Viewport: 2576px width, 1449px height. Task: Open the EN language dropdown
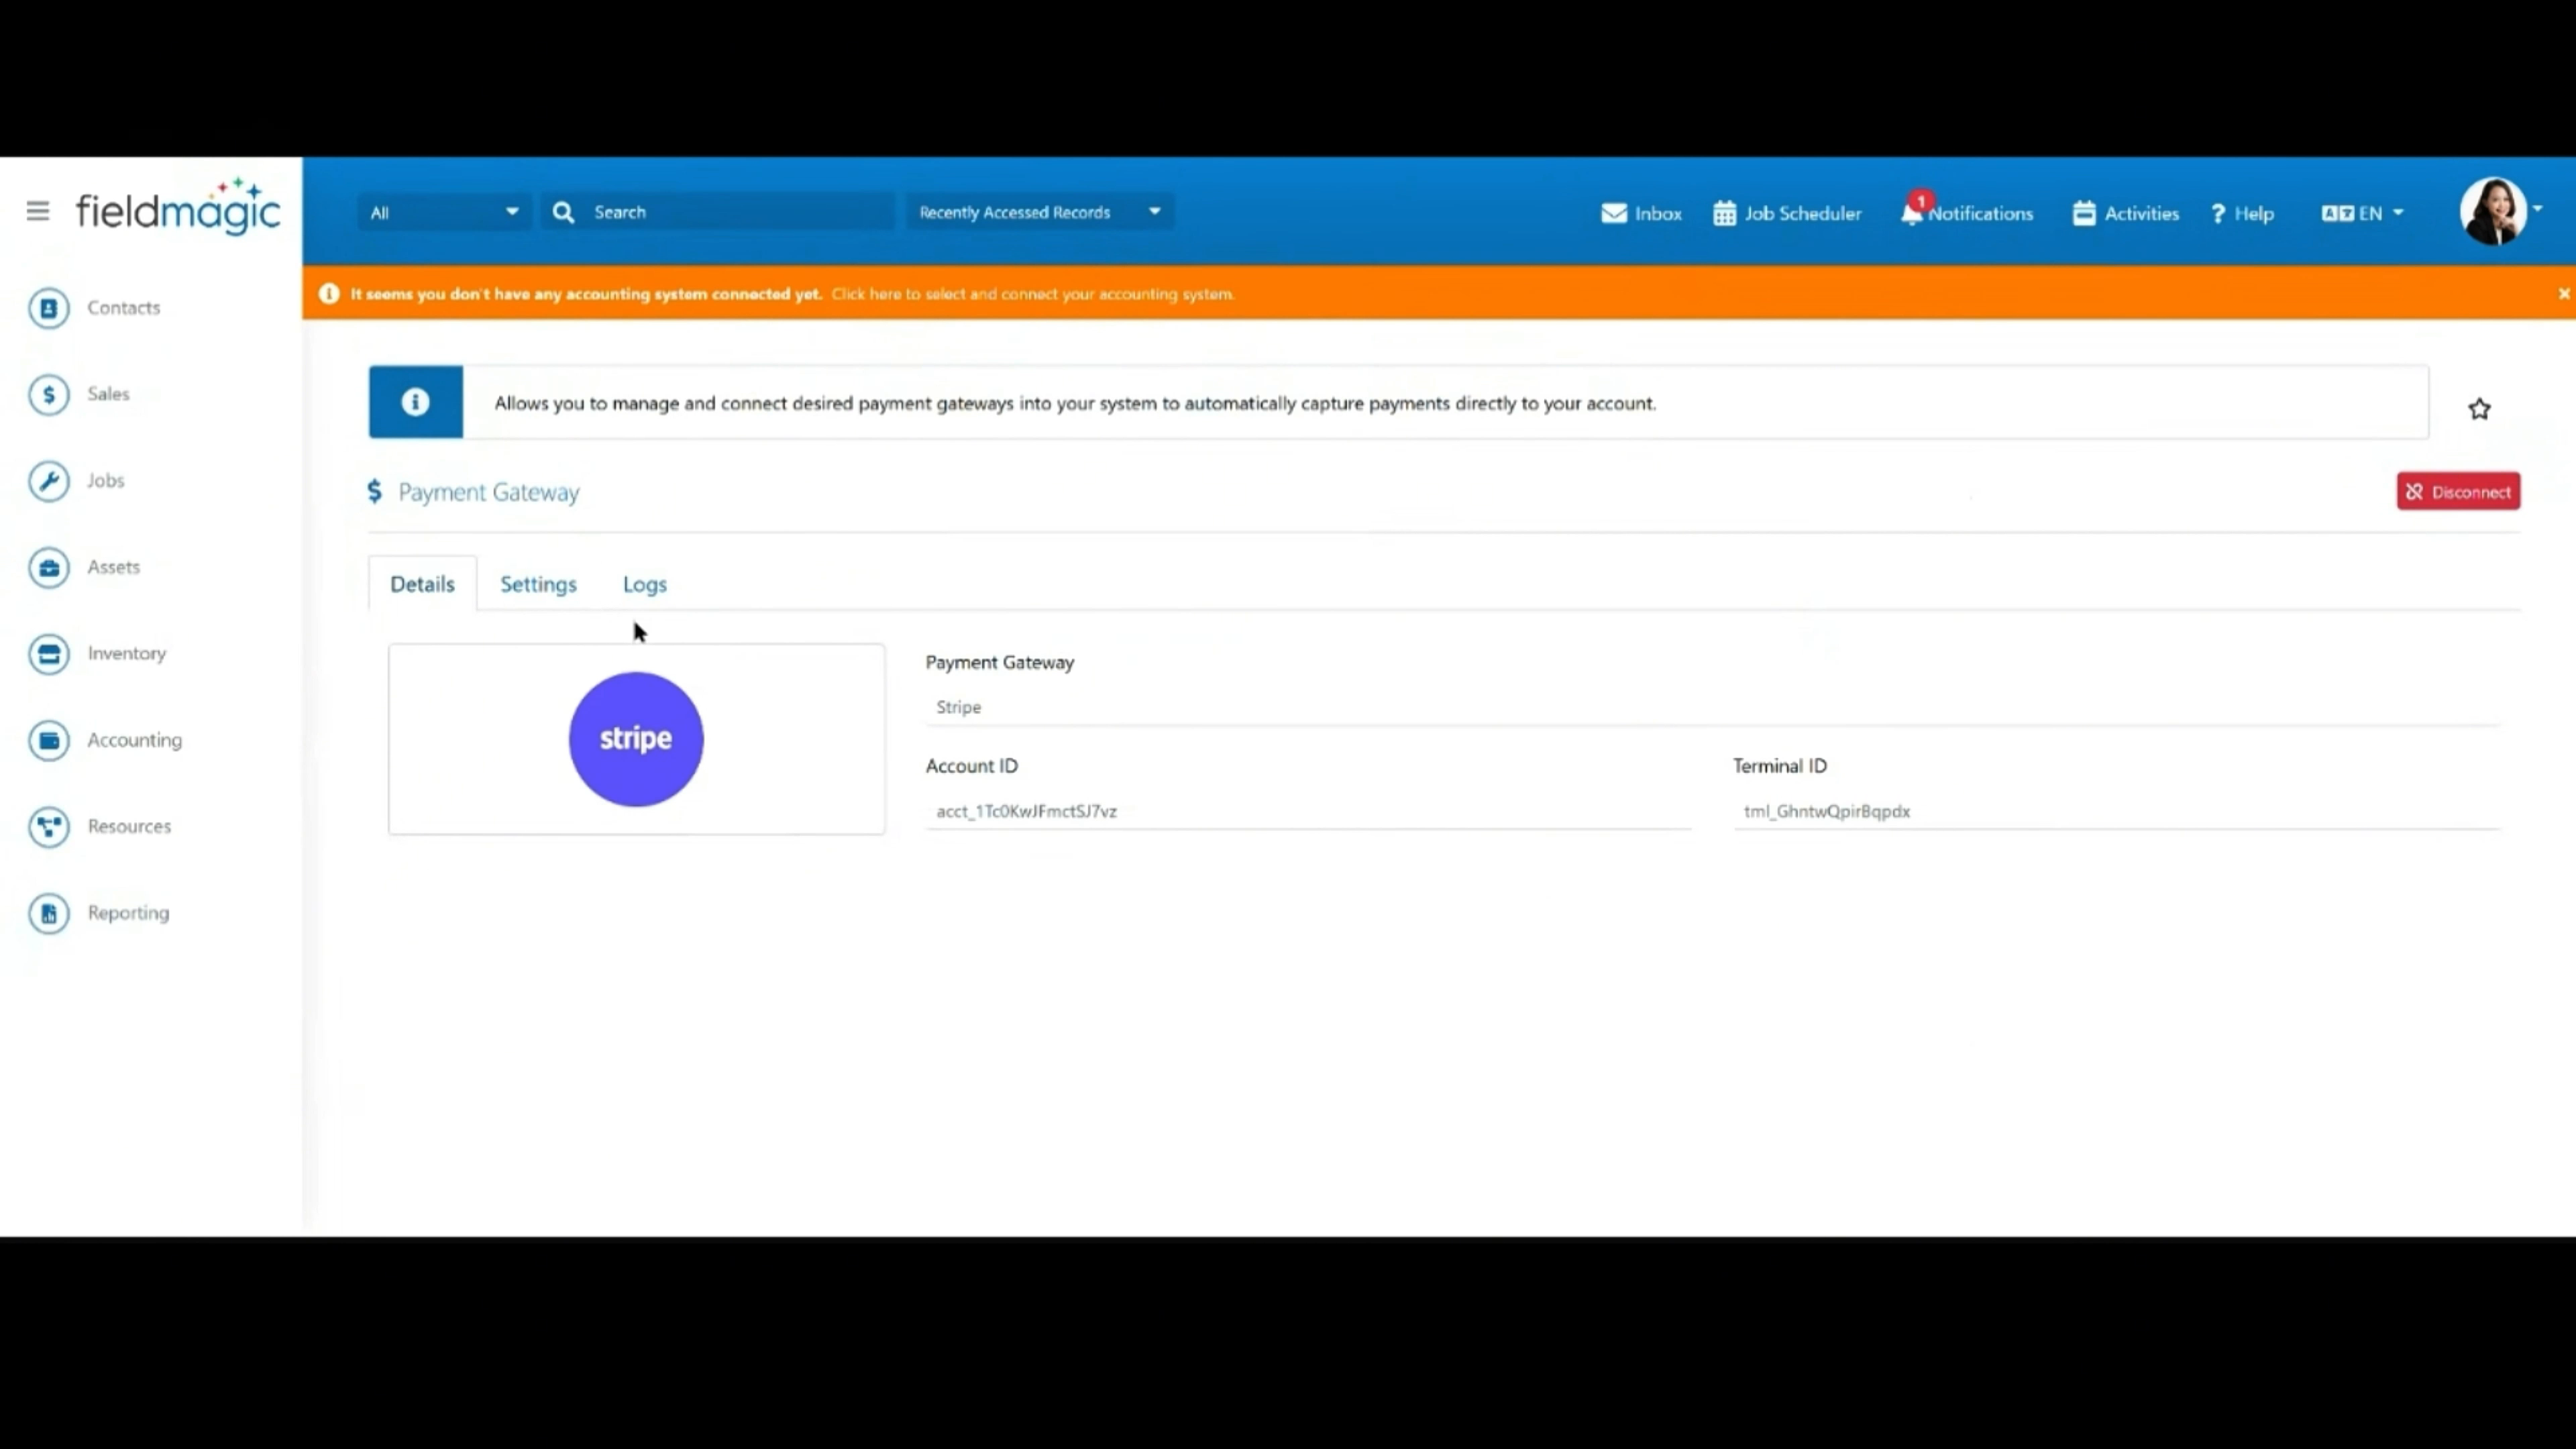pos(2362,213)
